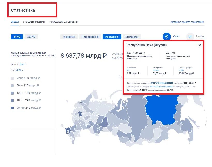Open the ОБЩАЯ statistics tab
212x167 pixels.
point(15,22)
